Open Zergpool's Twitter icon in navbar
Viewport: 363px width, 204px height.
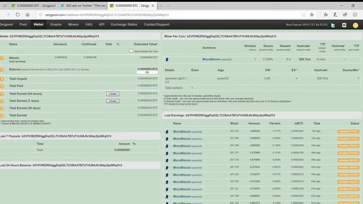tap(333, 25)
